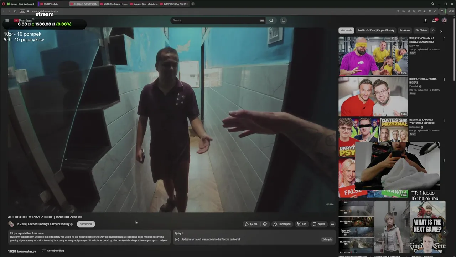Expand description with ...więcej

click(162, 241)
